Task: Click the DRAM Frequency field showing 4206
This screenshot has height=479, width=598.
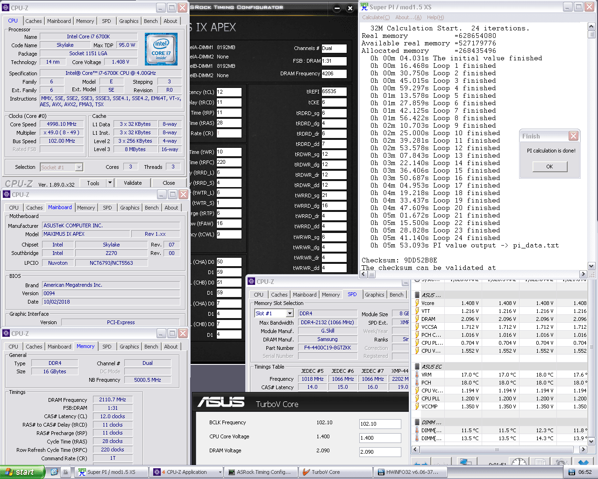Action: click(334, 73)
